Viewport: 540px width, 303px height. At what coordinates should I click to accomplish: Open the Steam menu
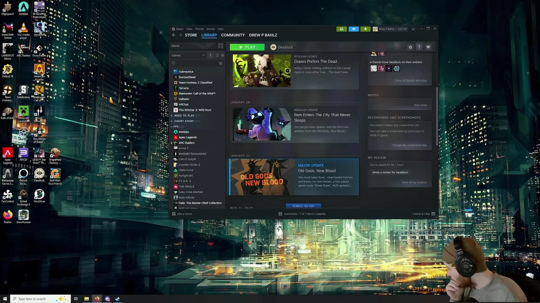[x=180, y=29]
